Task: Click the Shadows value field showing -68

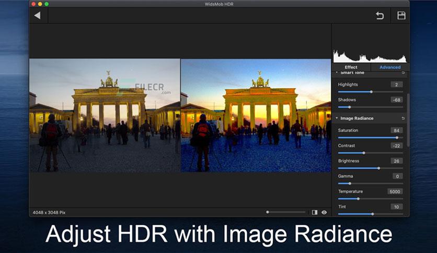Action: [x=396, y=100]
